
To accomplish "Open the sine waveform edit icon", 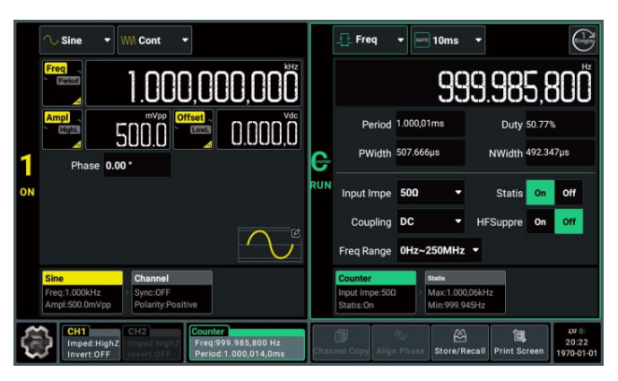I will coord(296,233).
